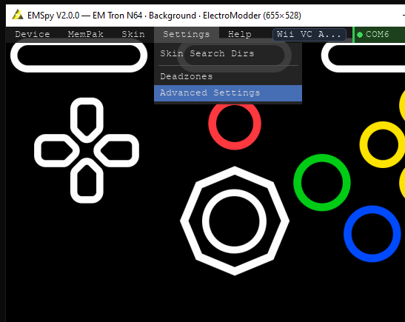Close the open Settings menu

pos(187,34)
